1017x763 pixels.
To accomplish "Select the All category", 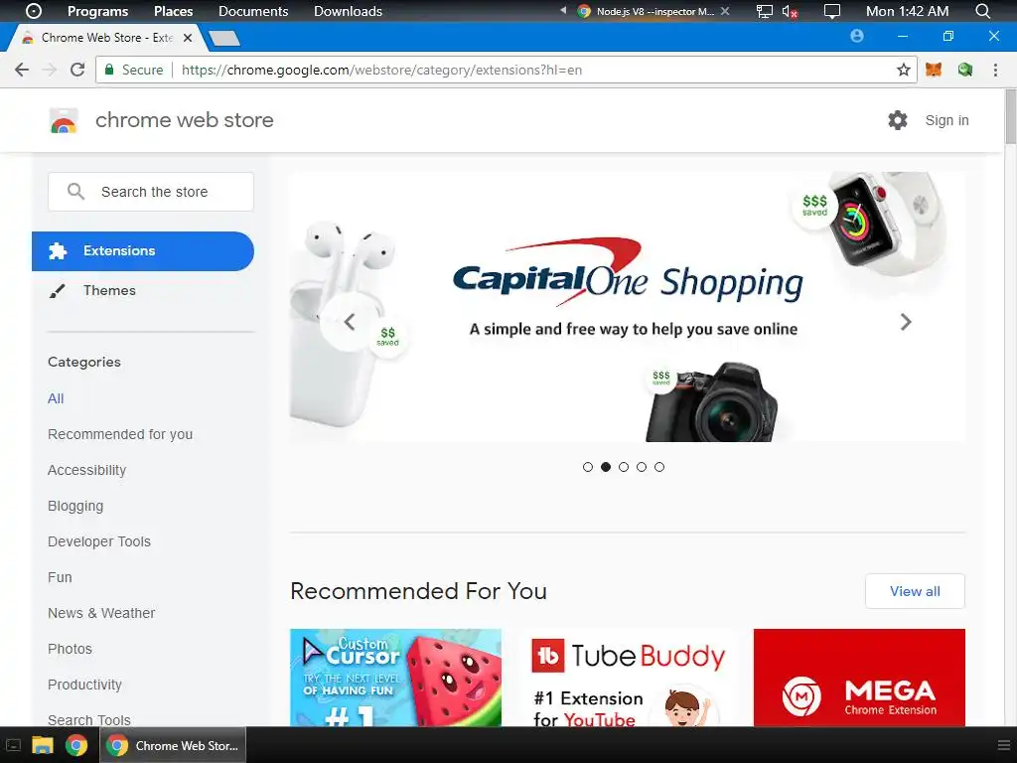I will (x=56, y=398).
